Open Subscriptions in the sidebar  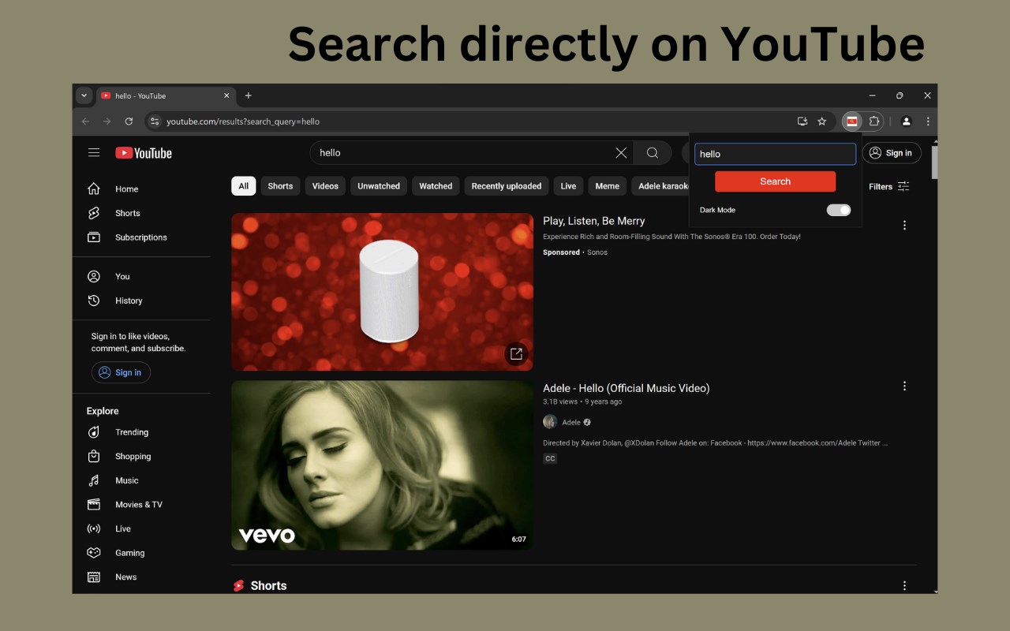click(141, 237)
